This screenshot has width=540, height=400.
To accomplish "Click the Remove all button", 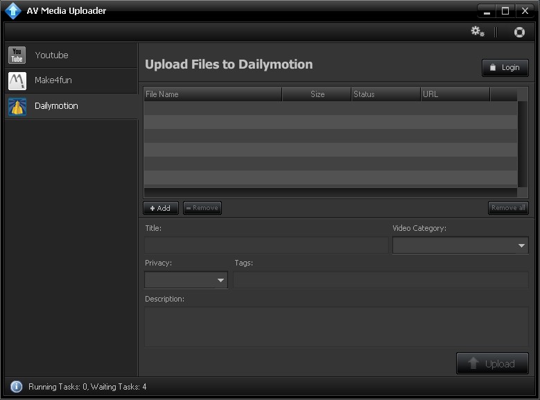I will click(x=508, y=208).
